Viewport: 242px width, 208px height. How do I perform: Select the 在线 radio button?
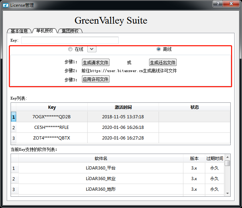(70, 49)
